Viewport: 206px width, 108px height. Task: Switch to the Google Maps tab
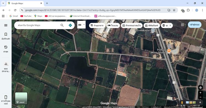(x=25, y=3)
